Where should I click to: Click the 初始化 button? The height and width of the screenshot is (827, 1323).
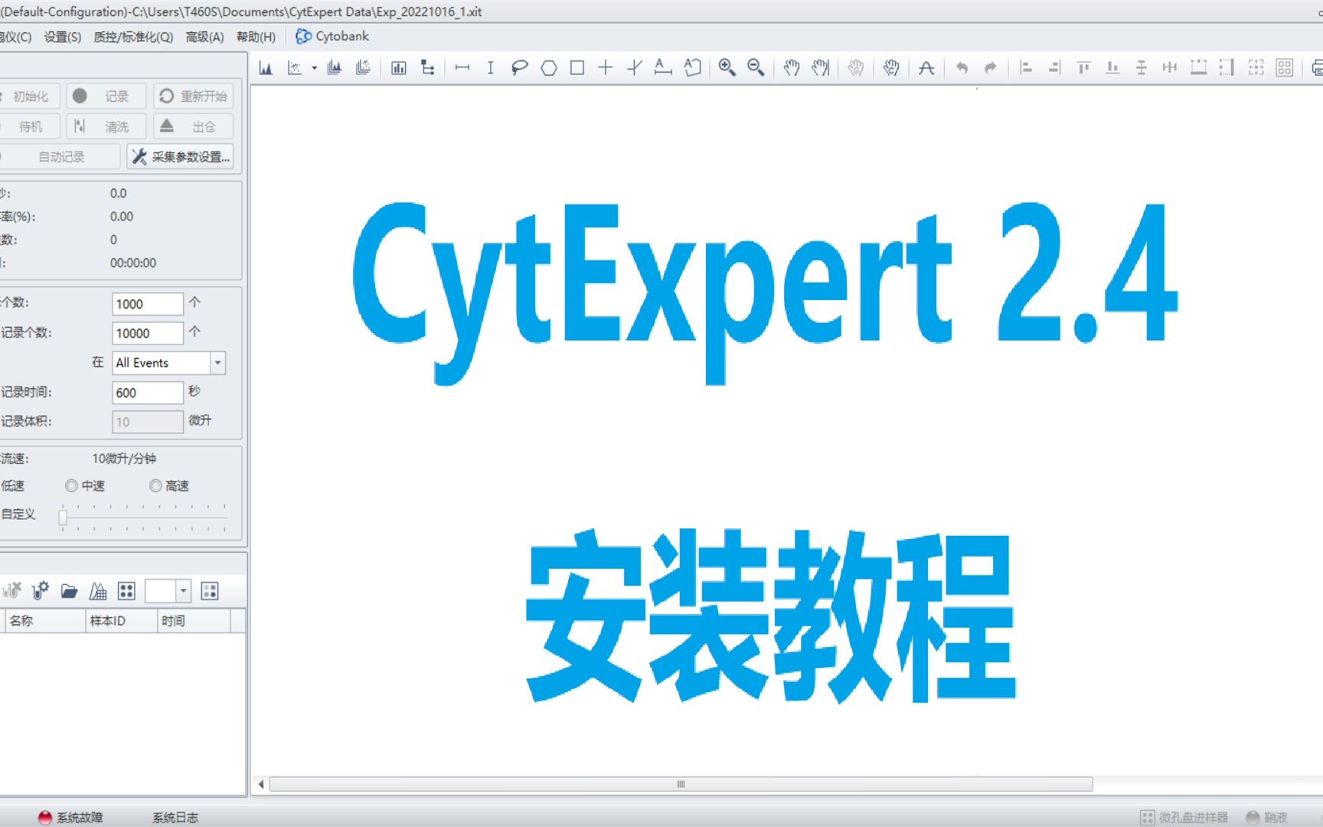point(32,96)
